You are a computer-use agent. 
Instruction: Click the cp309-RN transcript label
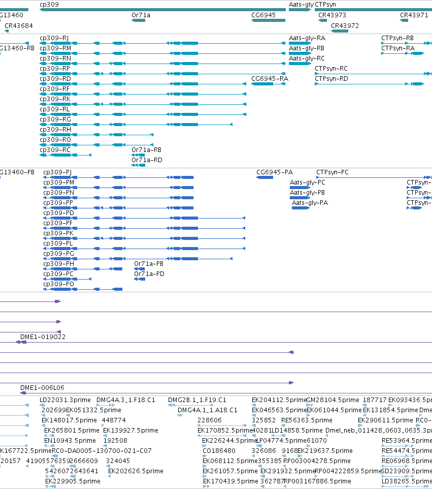[55, 58]
